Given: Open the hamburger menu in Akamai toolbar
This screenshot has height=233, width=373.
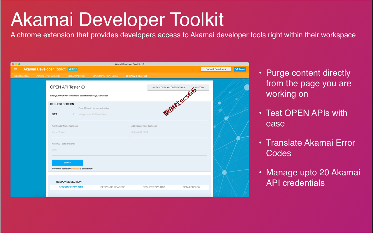Looking at the screenshot, I should click(15, 69).
